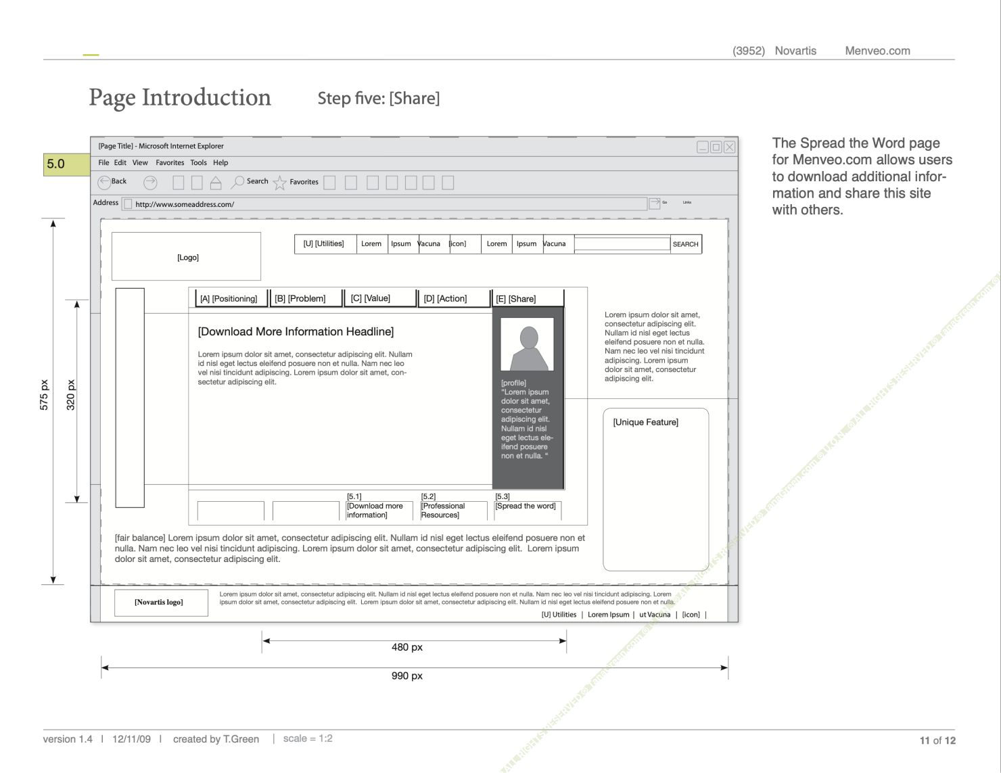Click the address bar URL field
This screenshot has height=773, width=1001.
coord(384,204)
